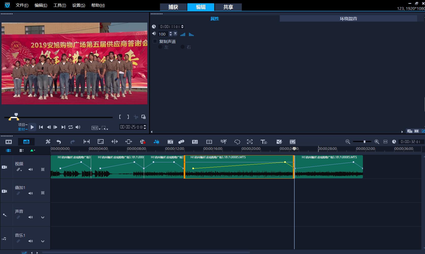Click the roll tool icon
Viewport: 425px width, 254px height.
point(115,142)
